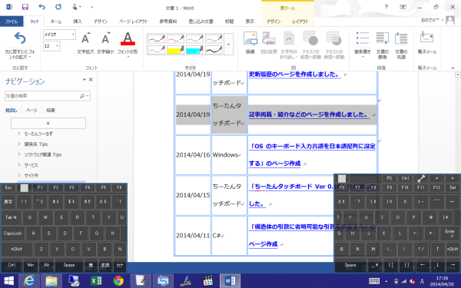461x288 pixels.
Task: Tap the checkered transparency key on right keyboard
Action: point(342,178)
